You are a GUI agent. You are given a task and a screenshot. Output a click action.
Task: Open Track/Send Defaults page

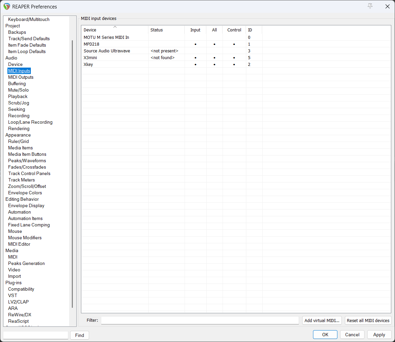(29, 39)
